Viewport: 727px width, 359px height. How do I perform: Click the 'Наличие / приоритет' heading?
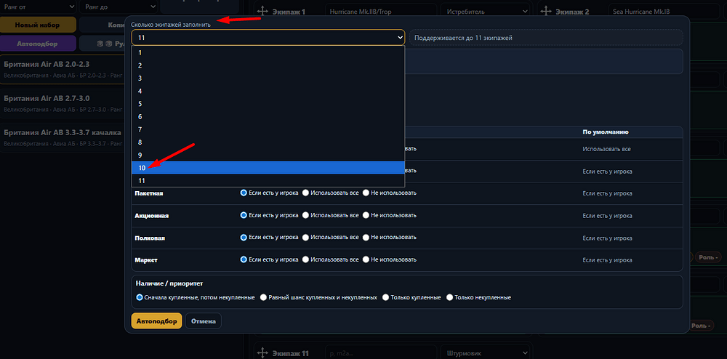click(x=169, y=283)
